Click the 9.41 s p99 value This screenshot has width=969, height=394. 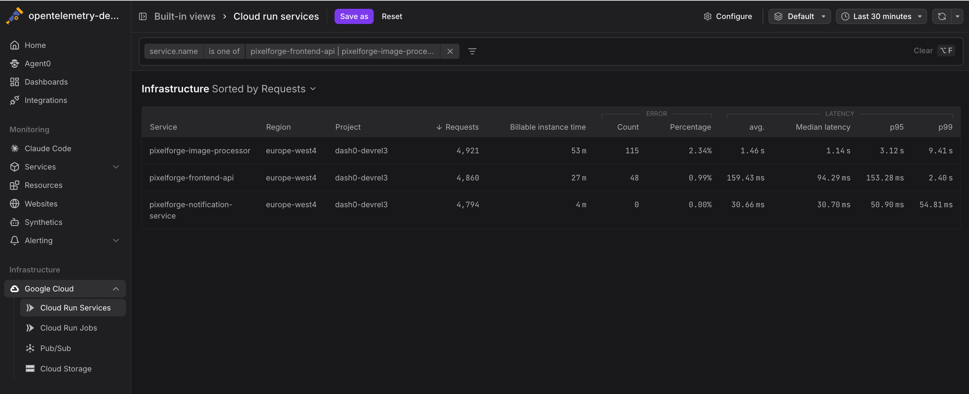click(940, 150)
